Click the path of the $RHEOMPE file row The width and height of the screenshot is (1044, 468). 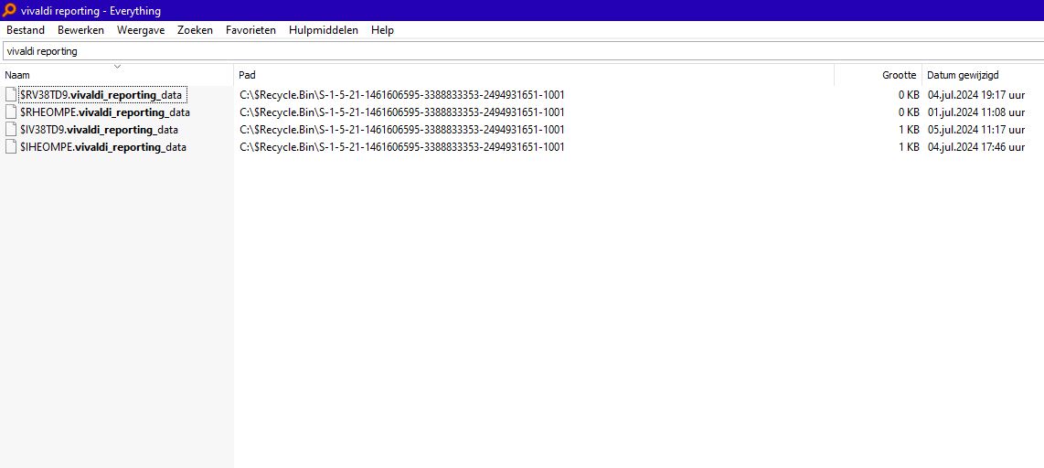(402, 112)
